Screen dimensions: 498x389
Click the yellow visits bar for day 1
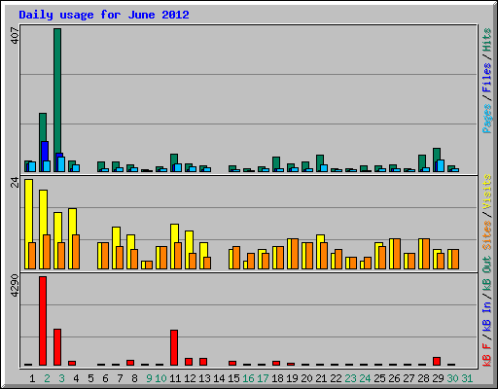click(28, 211)
